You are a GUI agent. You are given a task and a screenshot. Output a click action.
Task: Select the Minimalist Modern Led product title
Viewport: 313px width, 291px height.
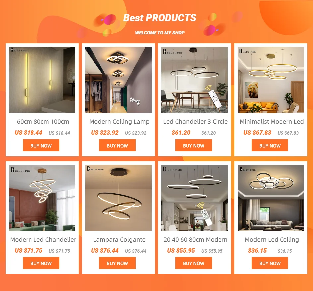[272, 122]
